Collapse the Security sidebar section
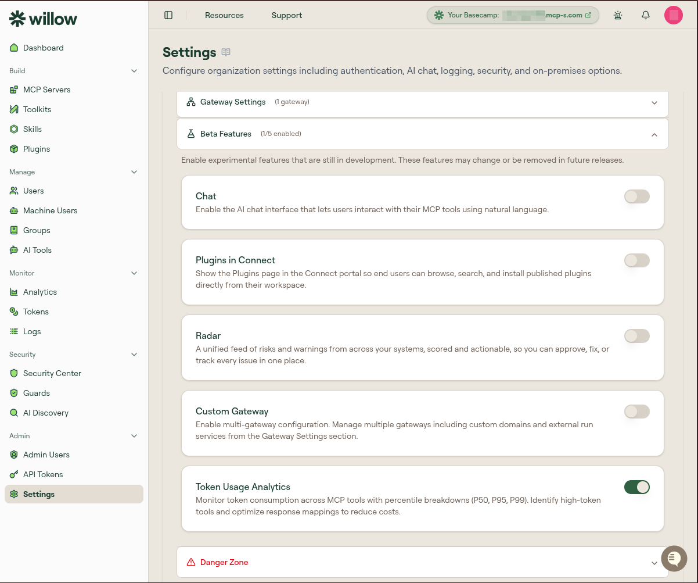The height and width of the screenshot is (583, 698). point(134,355)
